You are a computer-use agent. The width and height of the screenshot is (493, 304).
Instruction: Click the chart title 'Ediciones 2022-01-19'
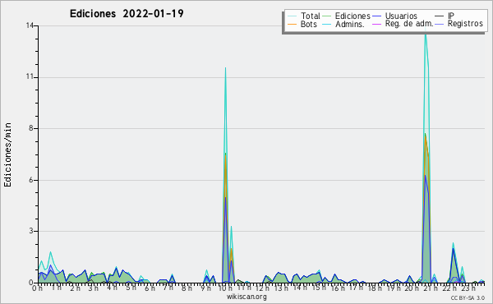[127, 14]
